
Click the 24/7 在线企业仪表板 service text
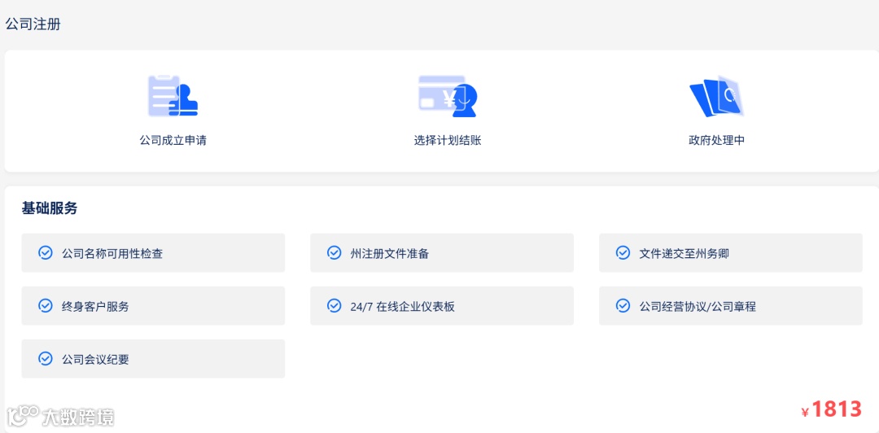pyautogui.click(x=403, y=307)
